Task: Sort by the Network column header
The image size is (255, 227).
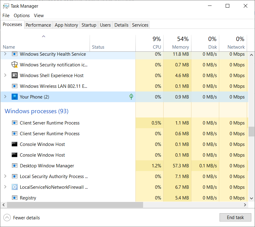Action: [233, 43]
